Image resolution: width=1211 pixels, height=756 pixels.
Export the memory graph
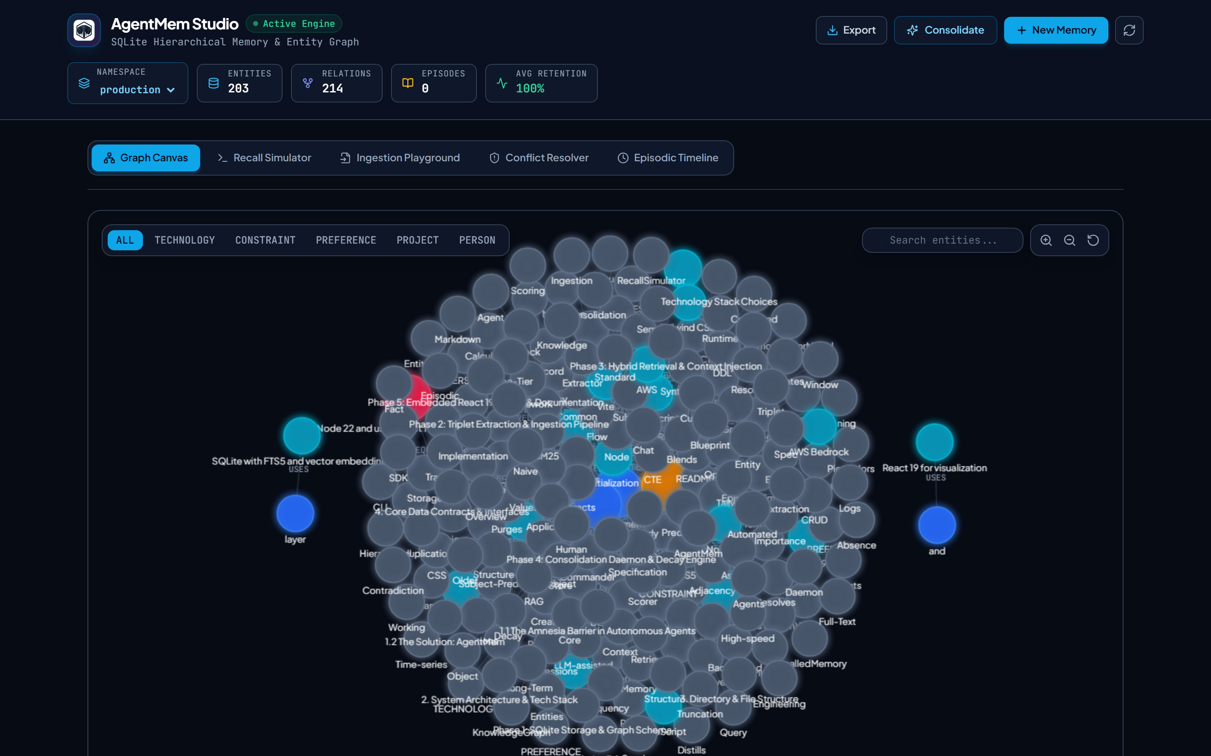[851, 30]
